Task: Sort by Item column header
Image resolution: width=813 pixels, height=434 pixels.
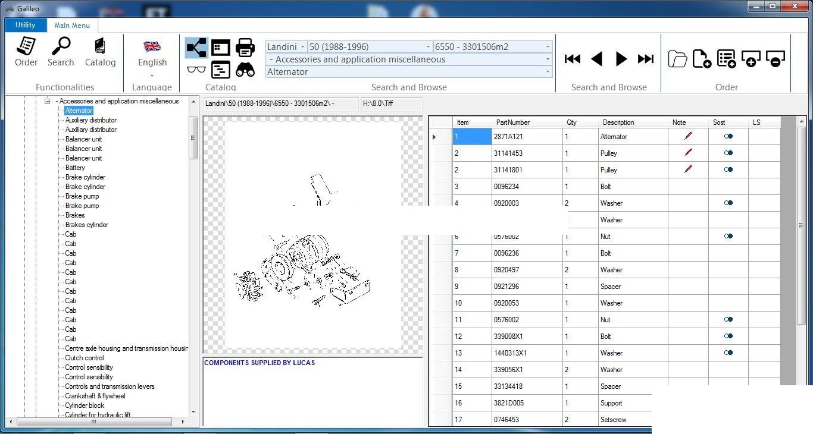Action: pos(472,122)
